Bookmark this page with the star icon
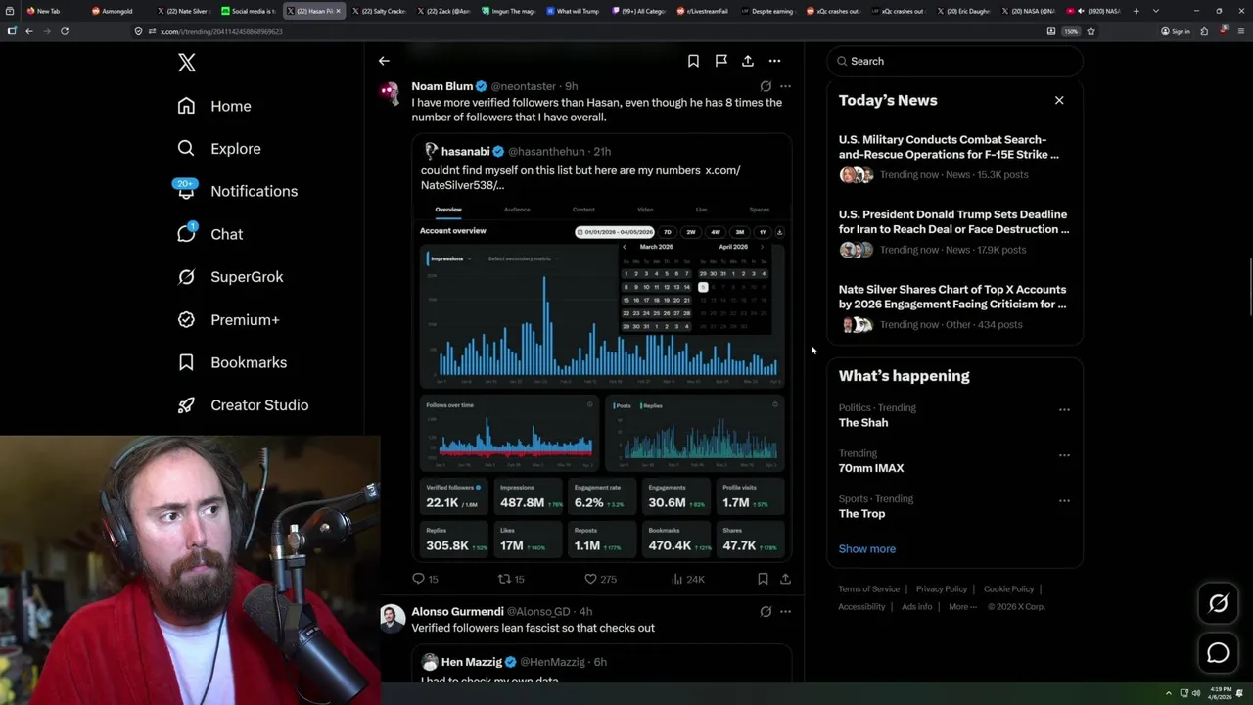This screenshot has height=705, width=1253. pos(1091,31)
